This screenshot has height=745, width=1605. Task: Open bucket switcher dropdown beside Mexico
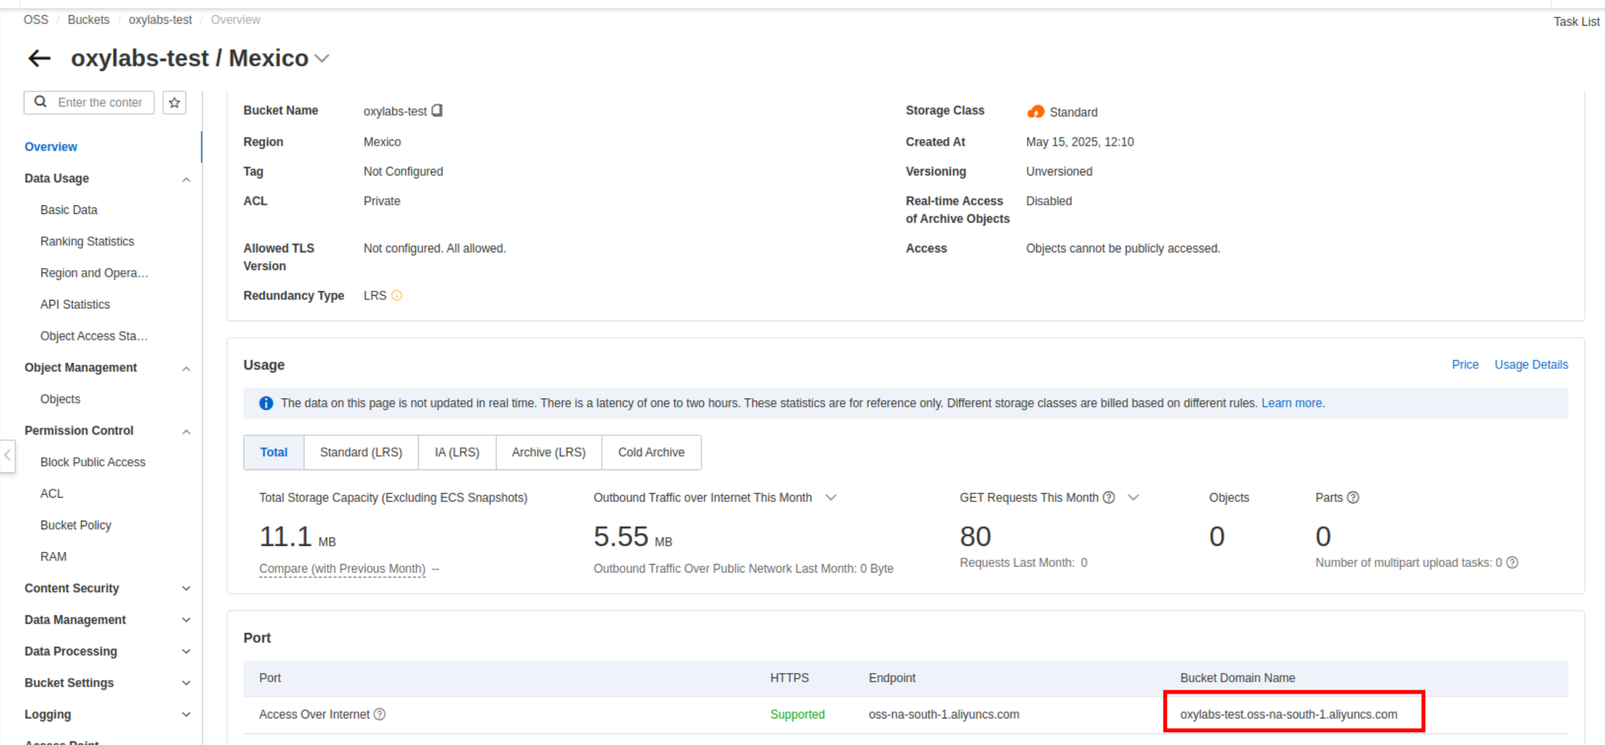[x=322, y=59]
